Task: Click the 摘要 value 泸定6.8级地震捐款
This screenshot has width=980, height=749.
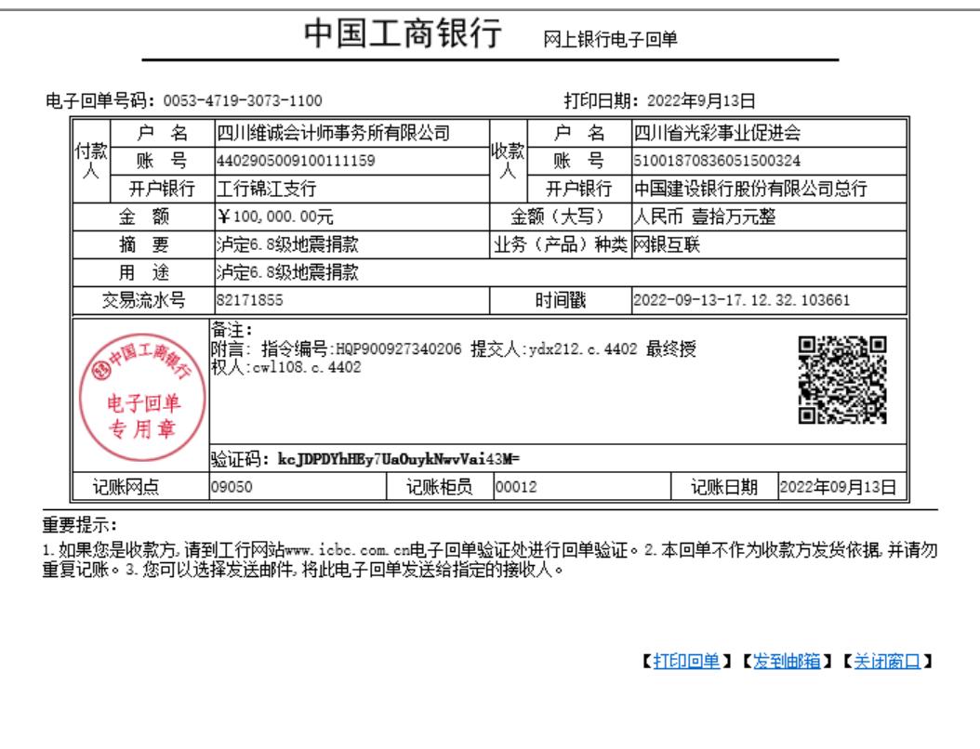Action: [287, 244]
